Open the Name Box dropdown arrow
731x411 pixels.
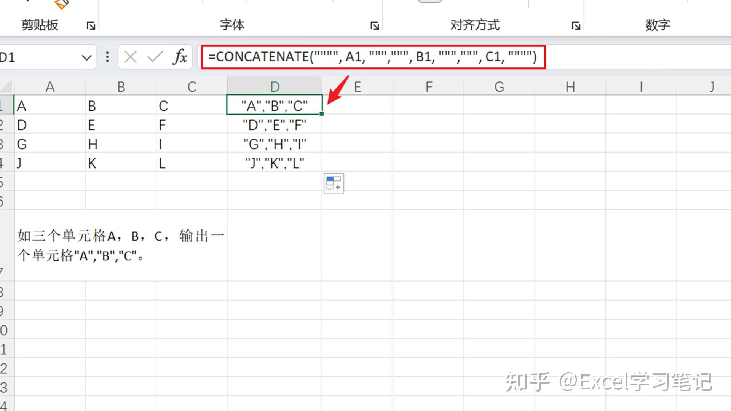[x=86, y=57]
